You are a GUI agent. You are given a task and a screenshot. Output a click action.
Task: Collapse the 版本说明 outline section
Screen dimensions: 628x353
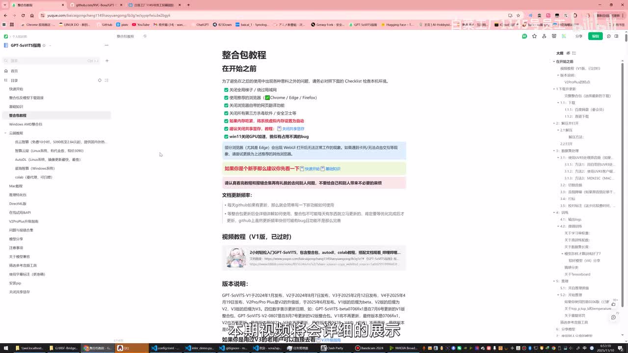[558, 75]
